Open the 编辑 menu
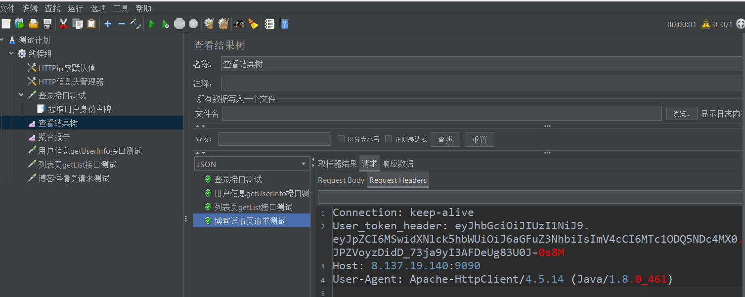 click(30, 8)
